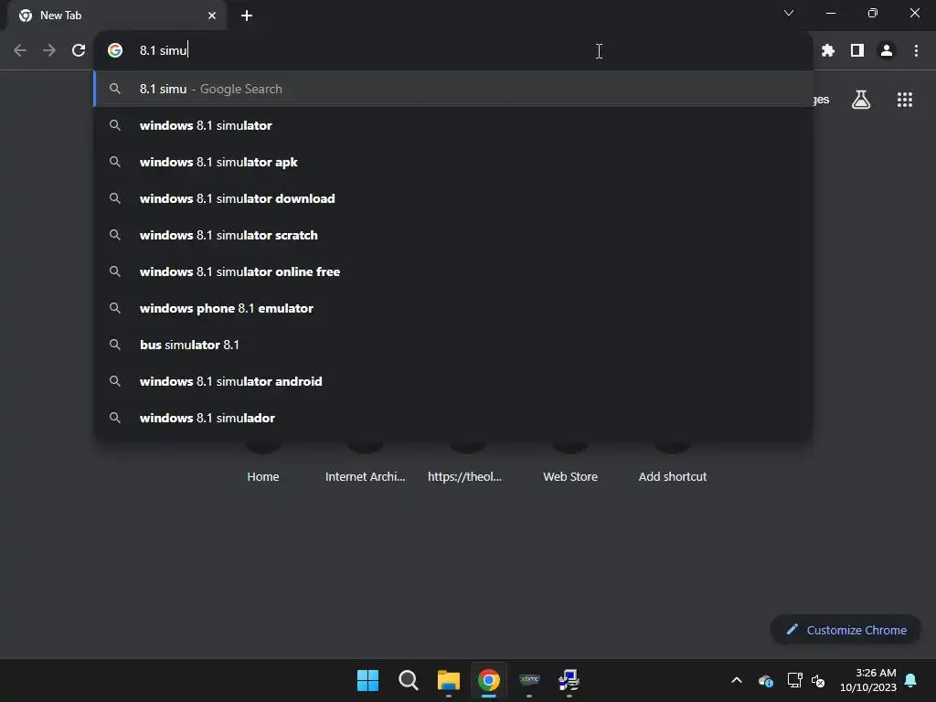Open taskbar Search magnifier
936x702 pixels.
(409, 680)
